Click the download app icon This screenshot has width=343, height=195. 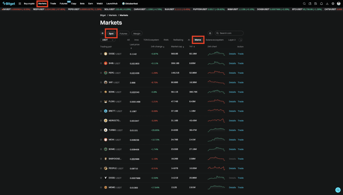point(327,4)
